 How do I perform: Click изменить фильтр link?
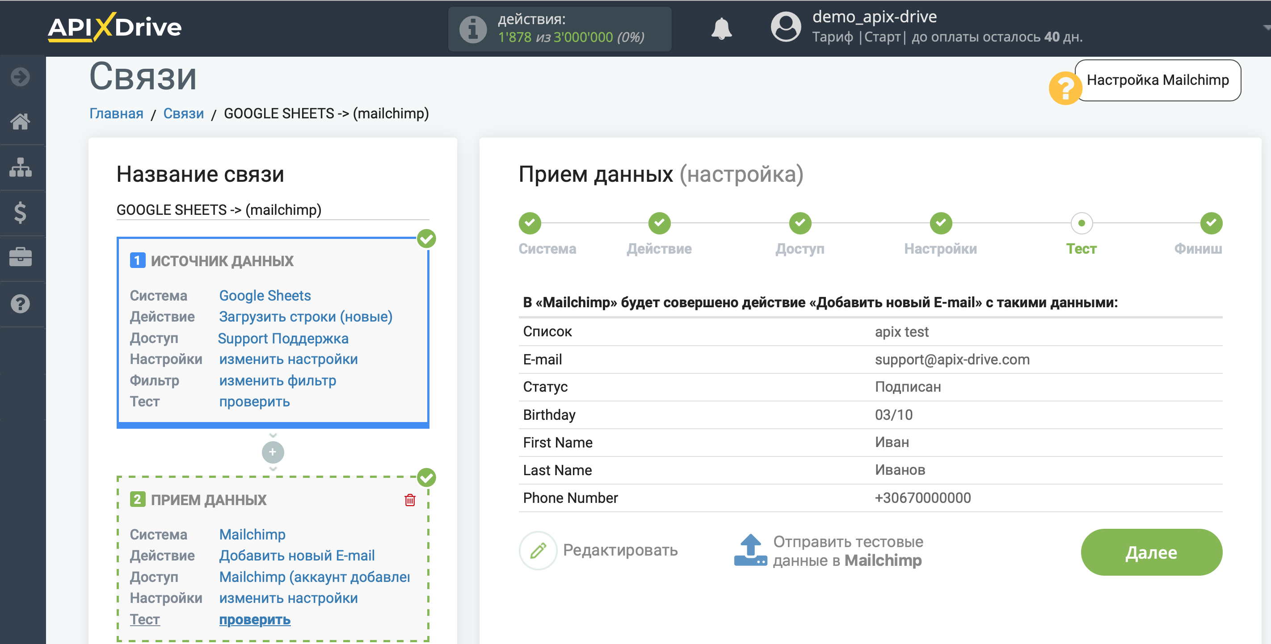[277, 381]
